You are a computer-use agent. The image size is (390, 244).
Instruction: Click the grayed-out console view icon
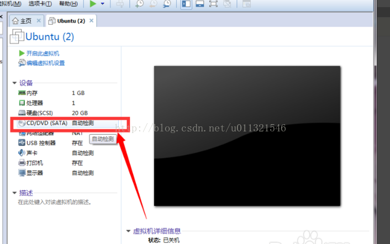point(246,4)
